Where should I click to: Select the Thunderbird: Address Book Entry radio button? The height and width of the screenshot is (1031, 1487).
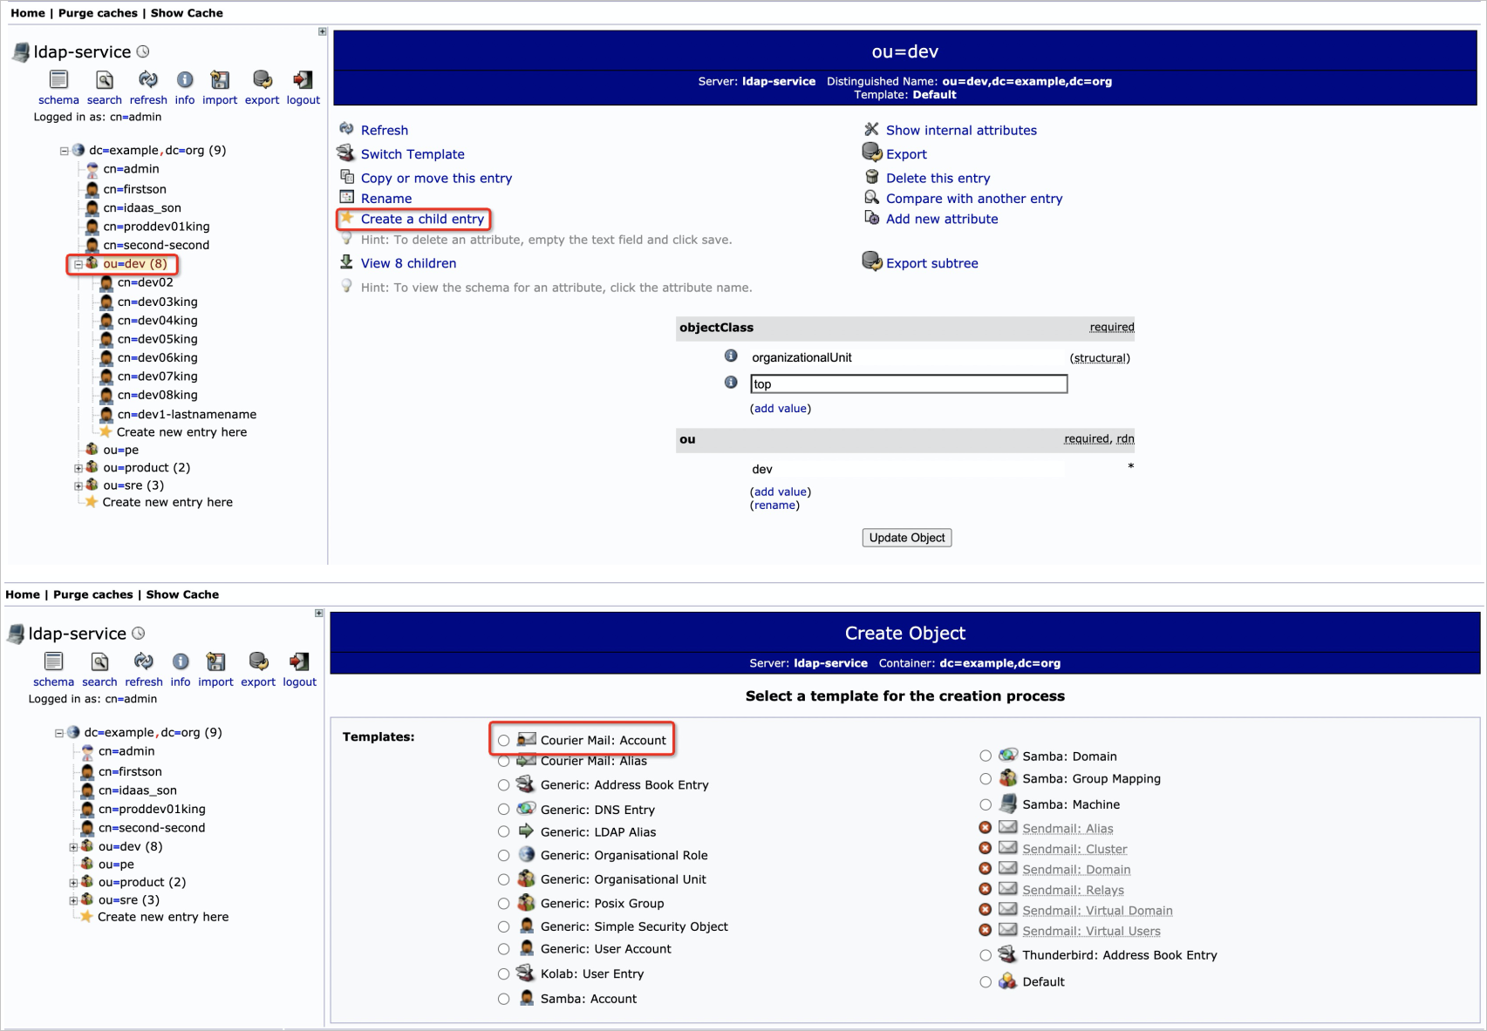click(985, 955)
